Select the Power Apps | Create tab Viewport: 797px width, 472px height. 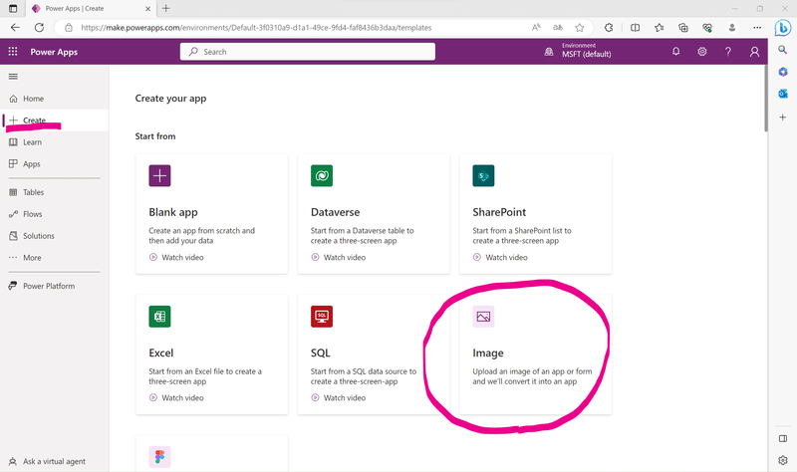(x=90, y=9)
